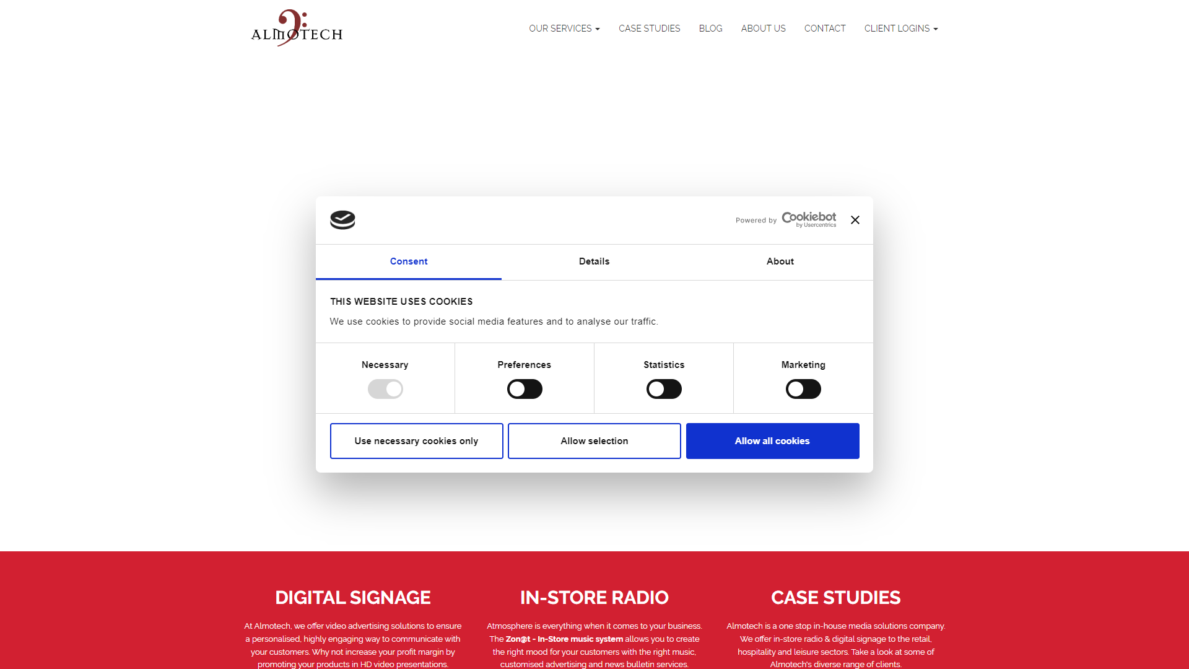Select the Consent tab

[x=409, y=261]
